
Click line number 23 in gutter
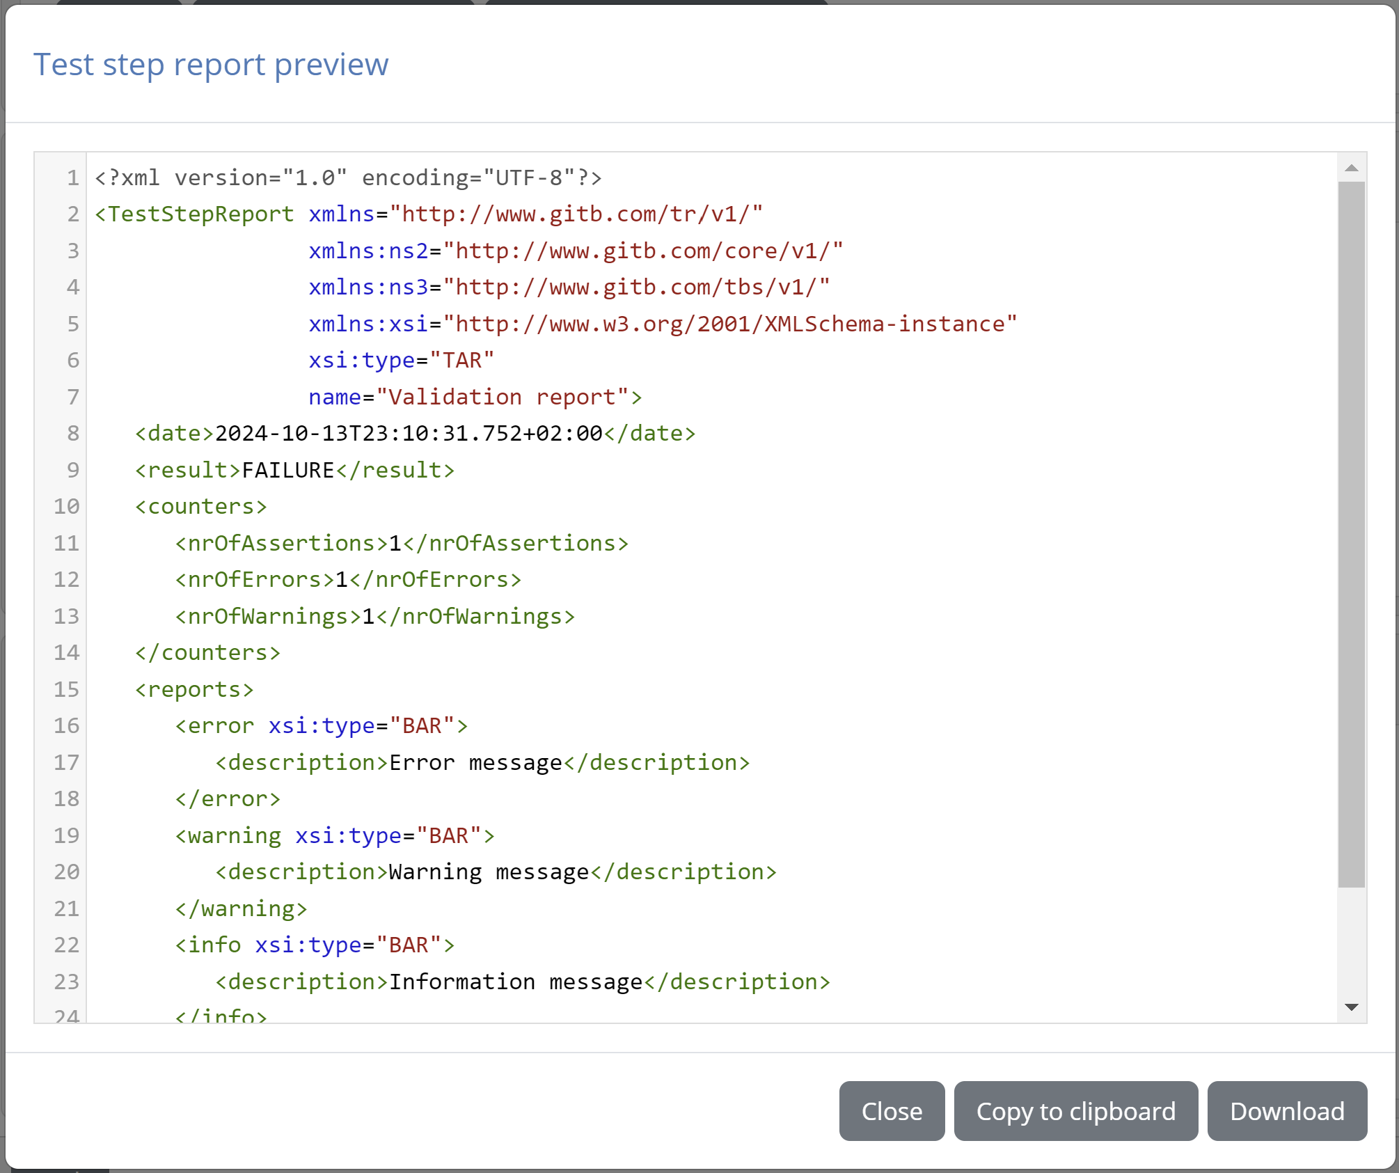click(x=67, y=982)
